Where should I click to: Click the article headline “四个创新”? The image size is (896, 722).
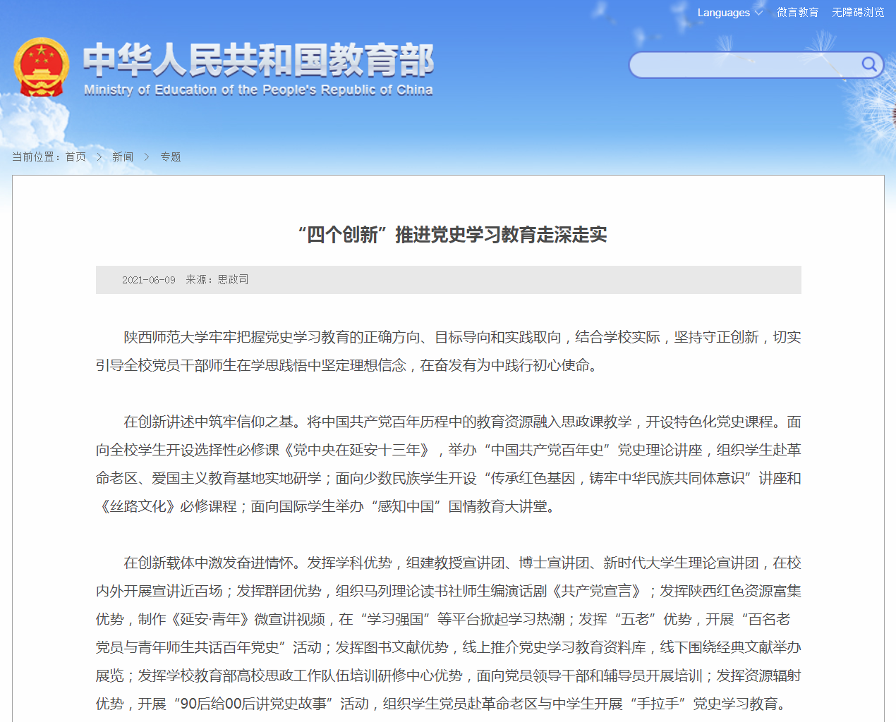tap(452, 235)
